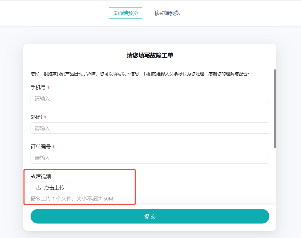Switch to the 移动端预览 tab
The width and height of the screenshot is (301, 238).
167,13
